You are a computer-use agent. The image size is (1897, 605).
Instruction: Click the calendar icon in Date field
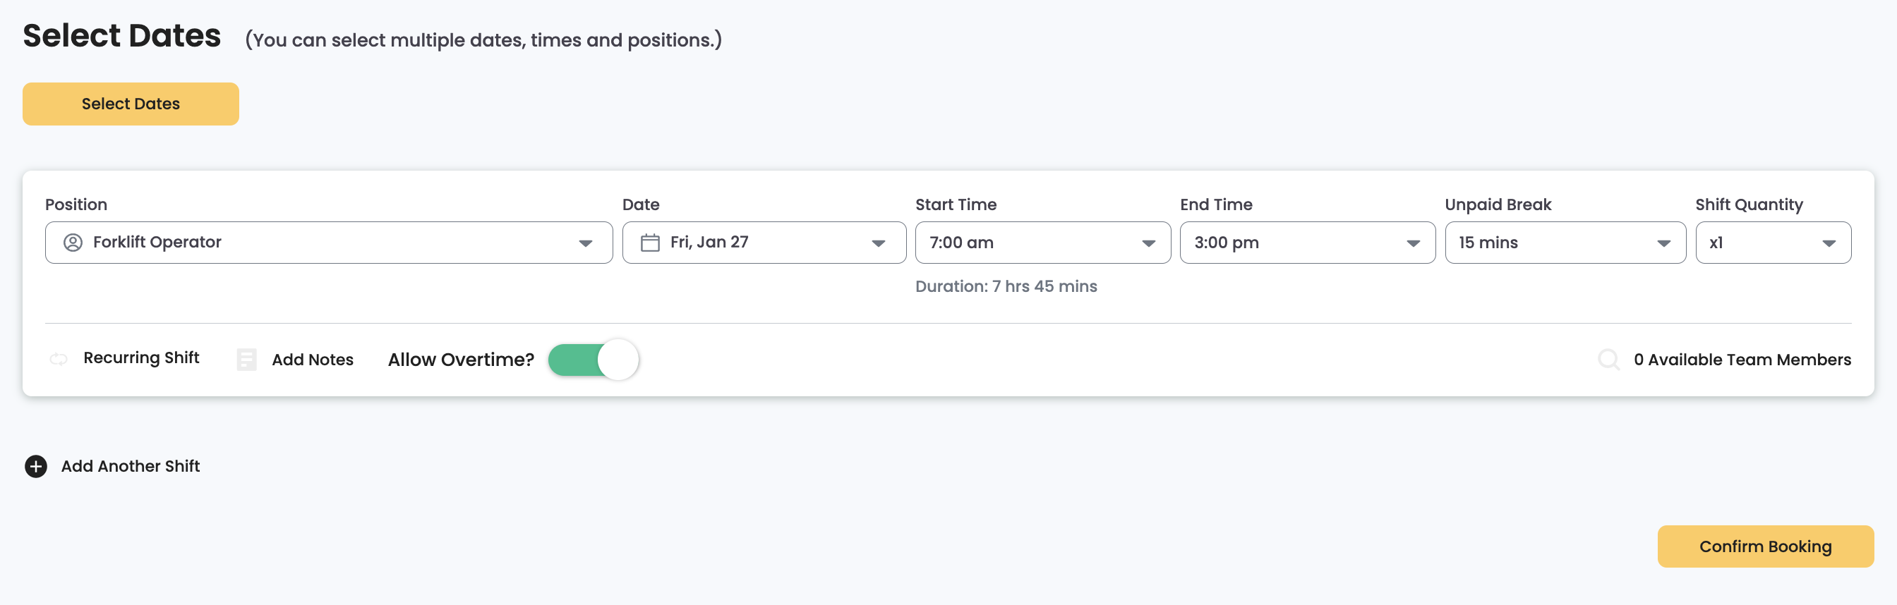coord(649,243)
